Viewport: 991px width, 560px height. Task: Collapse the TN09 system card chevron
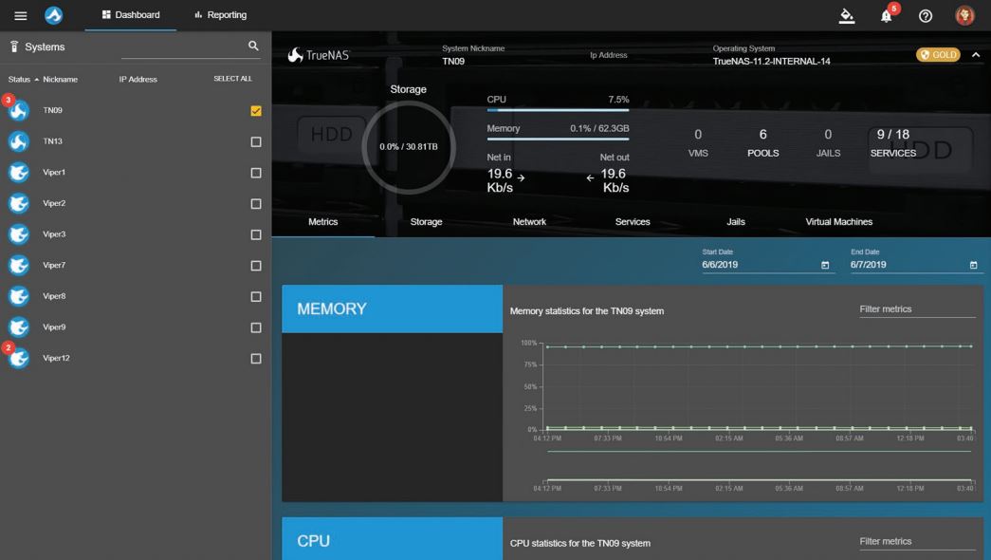[x=976, y=55]
